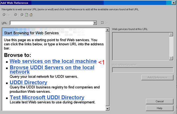Open Browse UDDI Servers on the local network
Viewport: 177px width, 114px height.
[52, 68]
